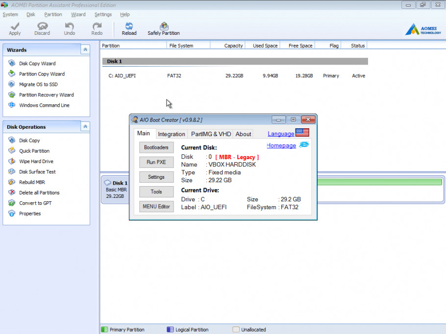
Task: Click the Bootloaders button
Action: (156, 147)
